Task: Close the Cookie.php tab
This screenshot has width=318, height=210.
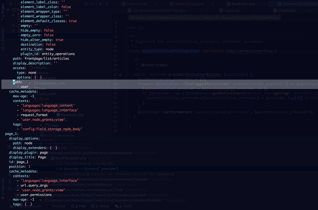Action: pyautogui.click(x=310, y=11)
